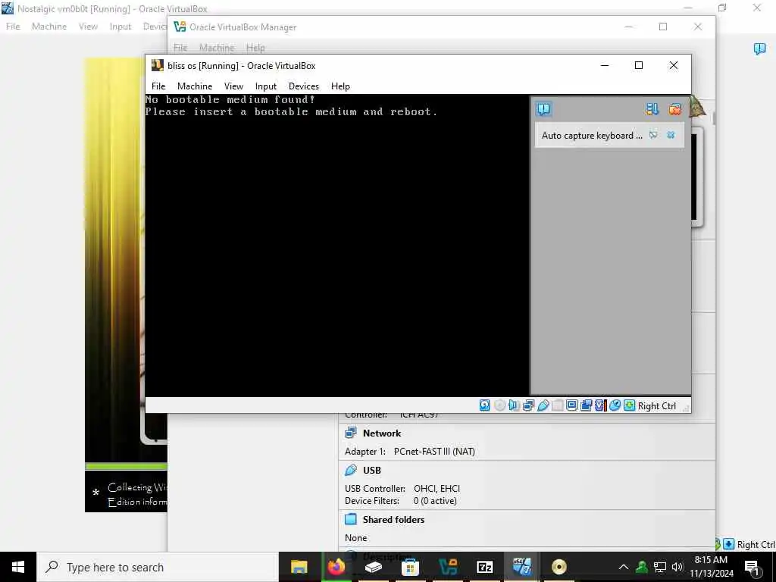This screenshot has width=776, height=582.
Task: Expand hidden system tray icons chevron
Action: tap(624, 567)
